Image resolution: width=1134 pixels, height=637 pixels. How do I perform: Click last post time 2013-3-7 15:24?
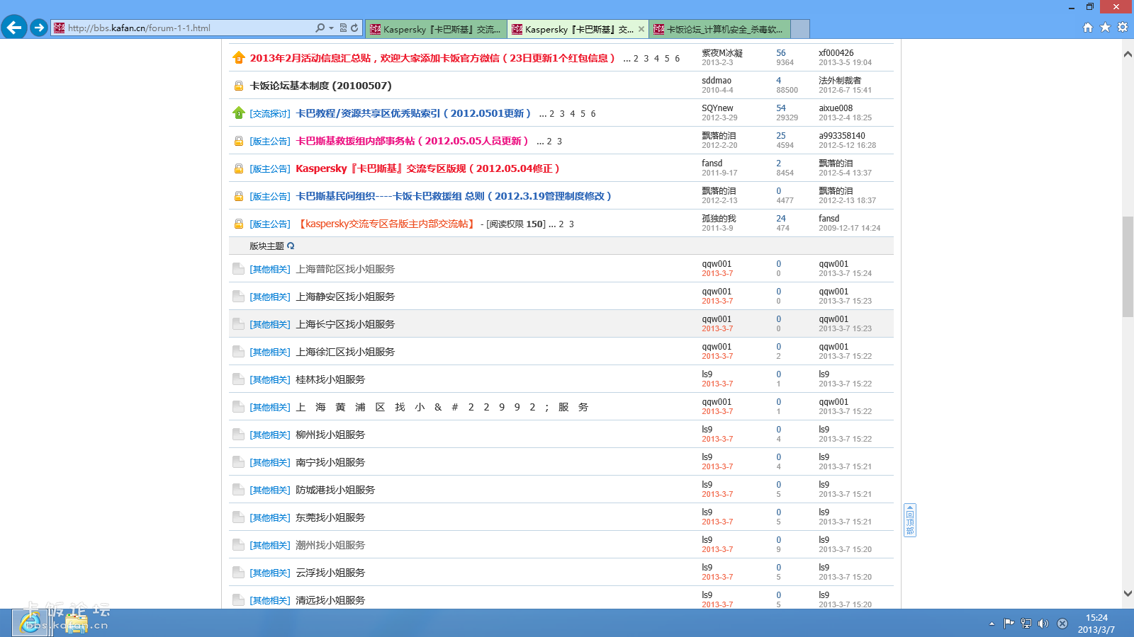click(846, 273)
